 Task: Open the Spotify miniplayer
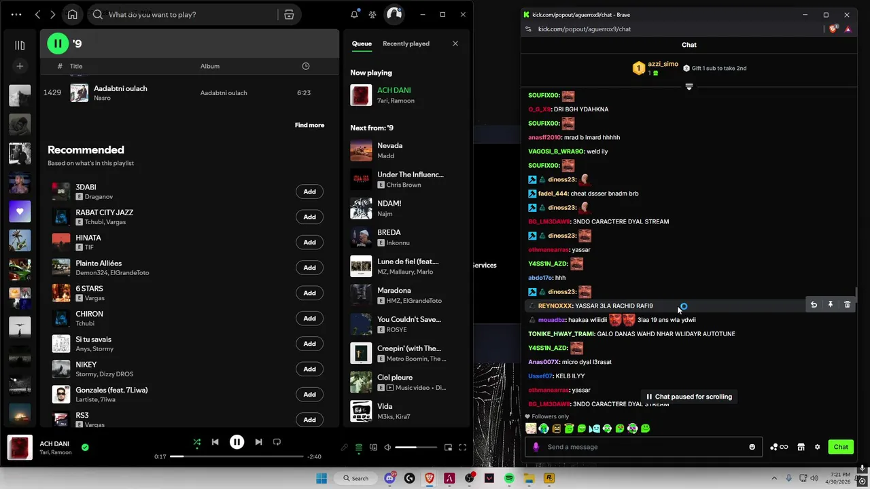(448, 448)
